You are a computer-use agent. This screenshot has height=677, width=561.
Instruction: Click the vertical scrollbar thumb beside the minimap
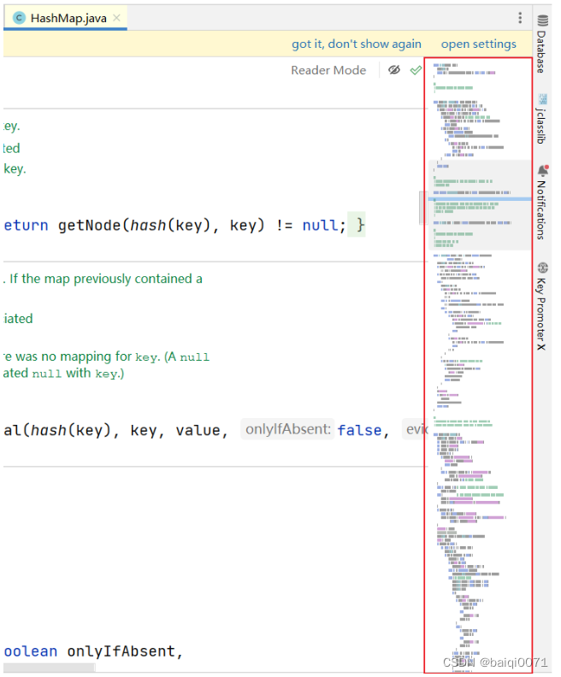coord(422,208)
